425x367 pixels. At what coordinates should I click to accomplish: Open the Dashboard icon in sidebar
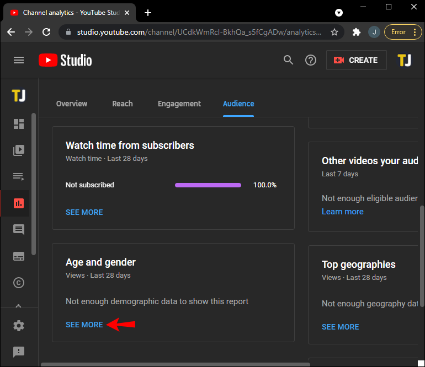click(x=19, y=124)
